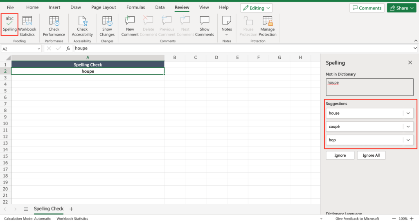419x222 pixels.
Task: Select the Spelling Check header cell A1
Action: pos(88,64)
